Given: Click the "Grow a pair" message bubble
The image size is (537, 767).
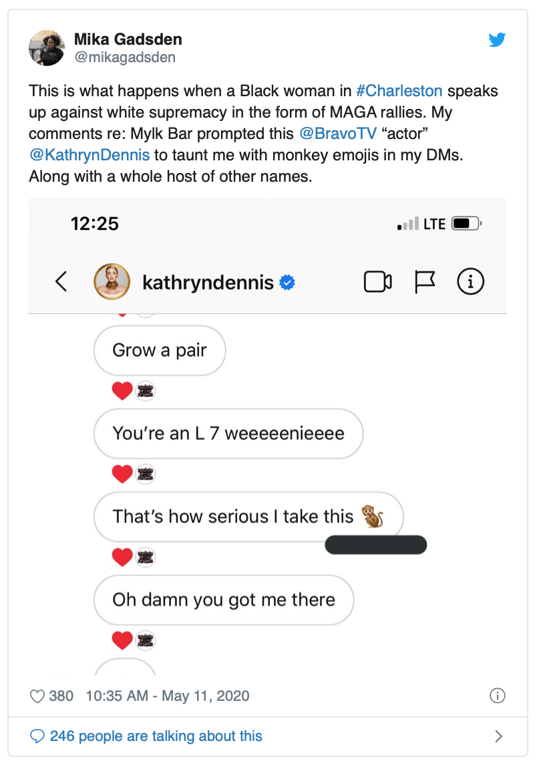Looking at the screenshot, I should click(x=160, y=351).
